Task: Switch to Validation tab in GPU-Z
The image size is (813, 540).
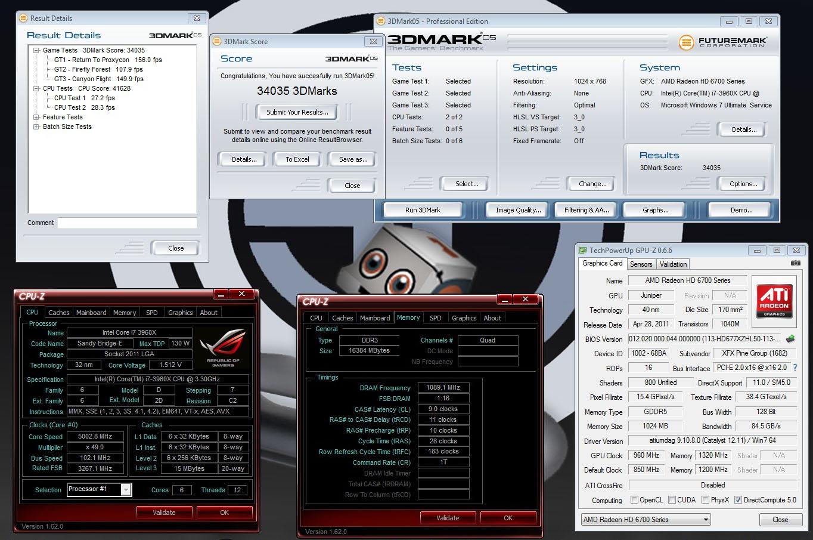Action: [x=674, y=264]
